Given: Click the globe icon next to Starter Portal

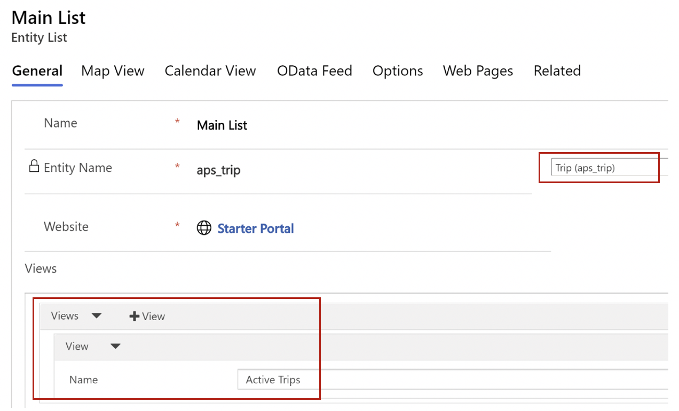Looking at the screenshot, I should (x=204, y=228).
